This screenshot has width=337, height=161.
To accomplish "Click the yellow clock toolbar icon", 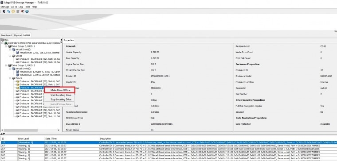I will point(13,11).
